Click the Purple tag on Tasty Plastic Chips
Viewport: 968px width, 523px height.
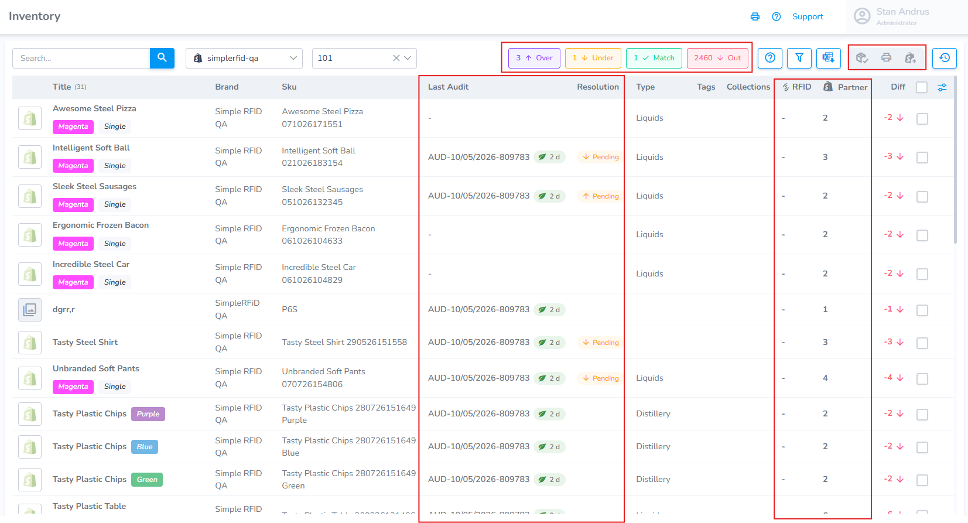coord(148,414)
